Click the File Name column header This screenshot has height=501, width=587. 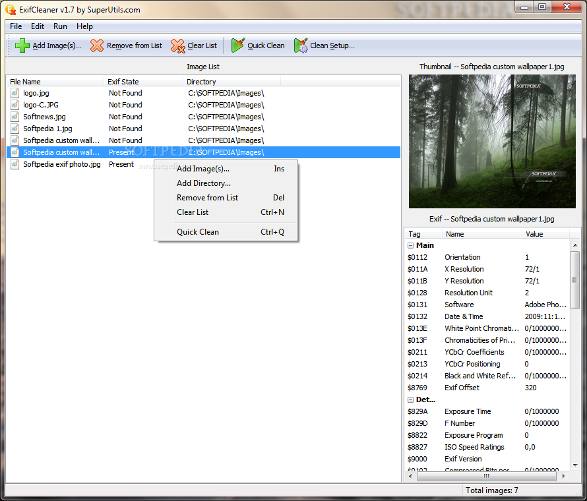(x=55, y=82)
